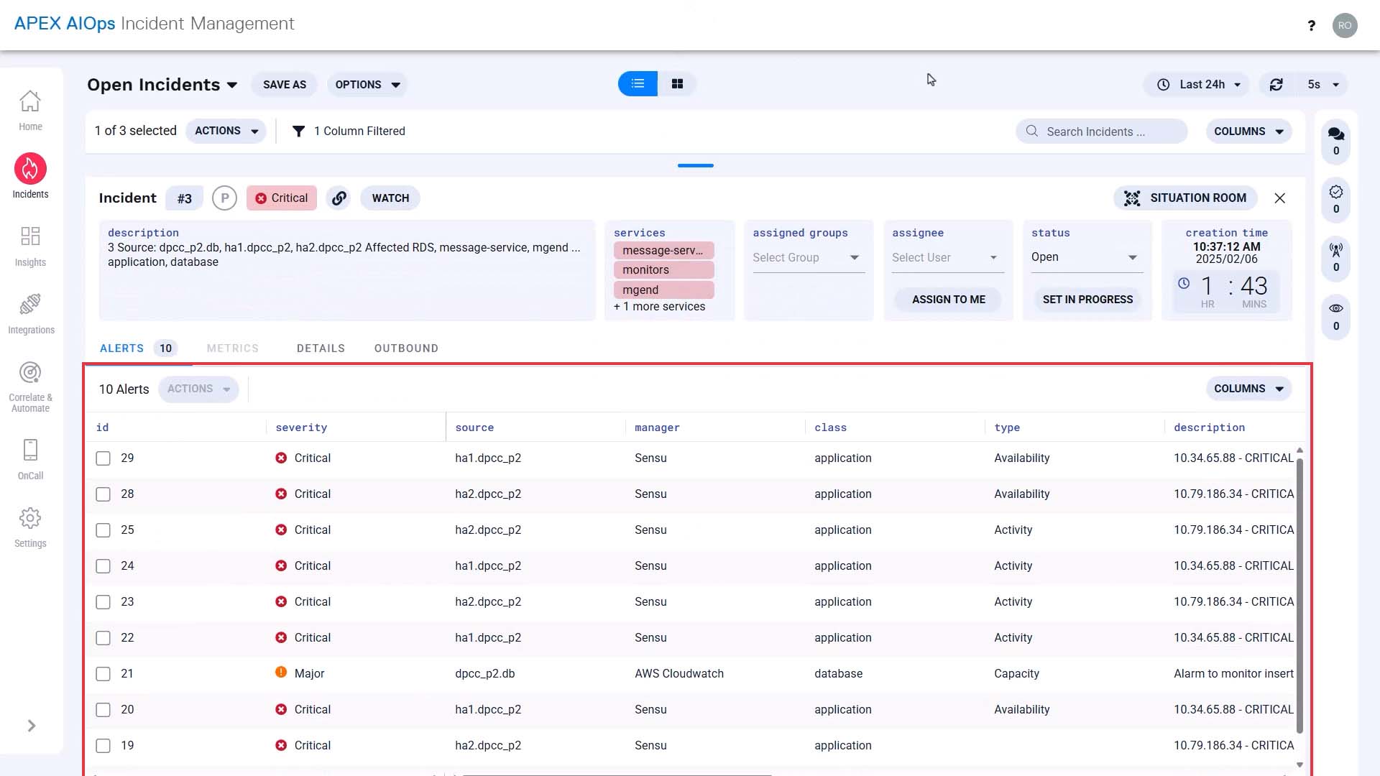Open the Last 24h time range dropdown

(1197, 85)
